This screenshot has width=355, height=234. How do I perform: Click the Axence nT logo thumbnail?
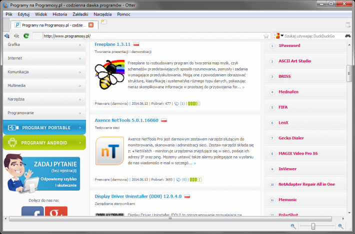pyautogui.click(x=110, y=151)
